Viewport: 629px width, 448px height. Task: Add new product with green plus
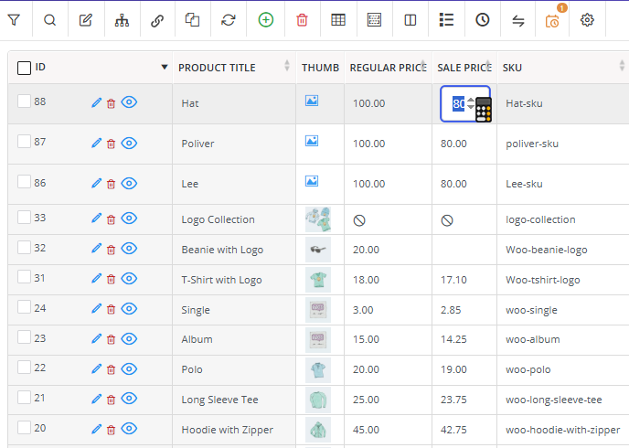(265, 19)
